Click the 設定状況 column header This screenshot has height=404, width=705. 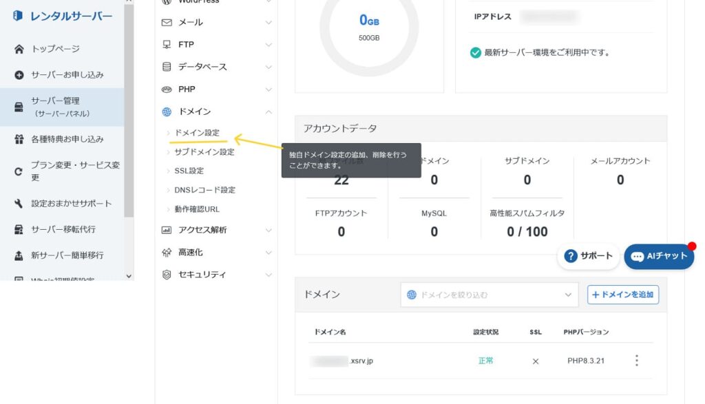485,332
